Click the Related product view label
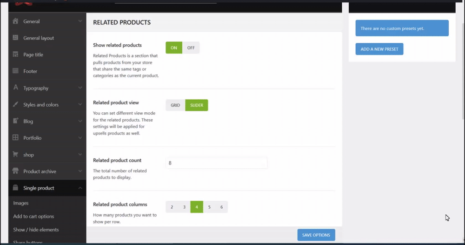The image size is (465, 245). point(116,102)
